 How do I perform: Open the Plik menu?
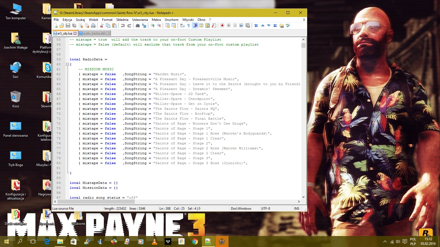(56, 20)
